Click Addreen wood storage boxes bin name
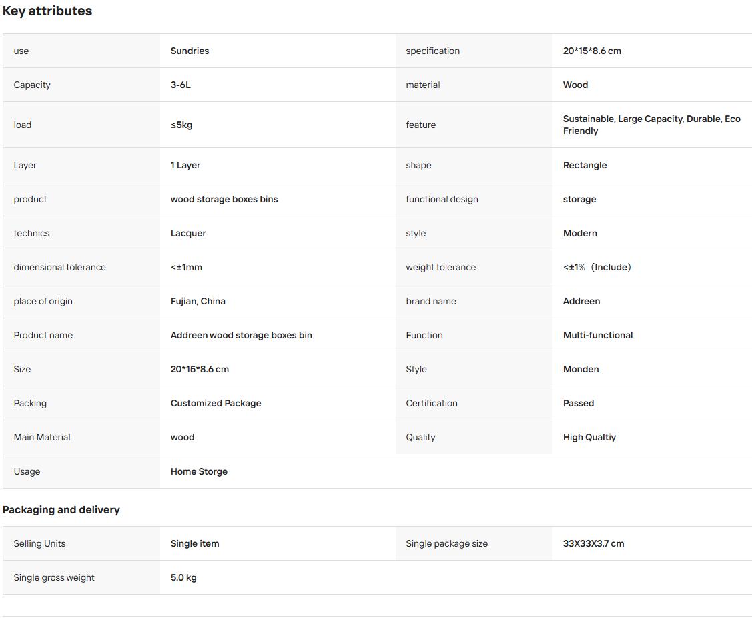The height and width of the screenshot is (618, 752). pos(242,336)
